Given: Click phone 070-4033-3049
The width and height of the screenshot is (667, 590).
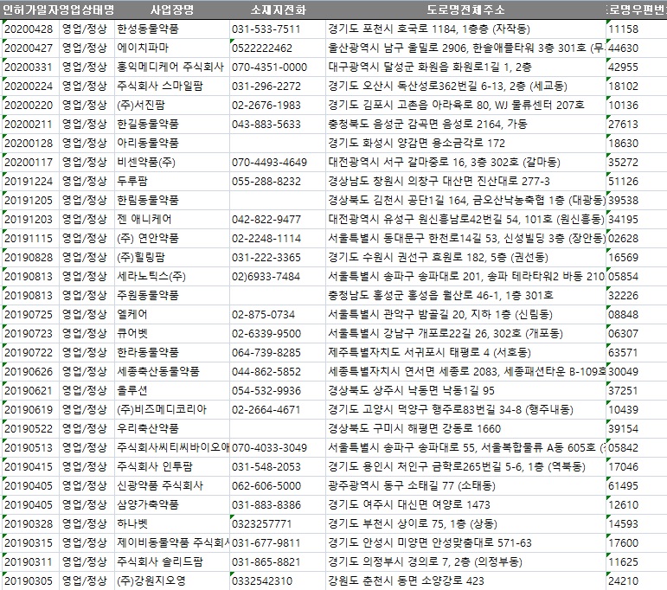Looking at the screenshot, I should pyautogui.click(x=278, y=448).
